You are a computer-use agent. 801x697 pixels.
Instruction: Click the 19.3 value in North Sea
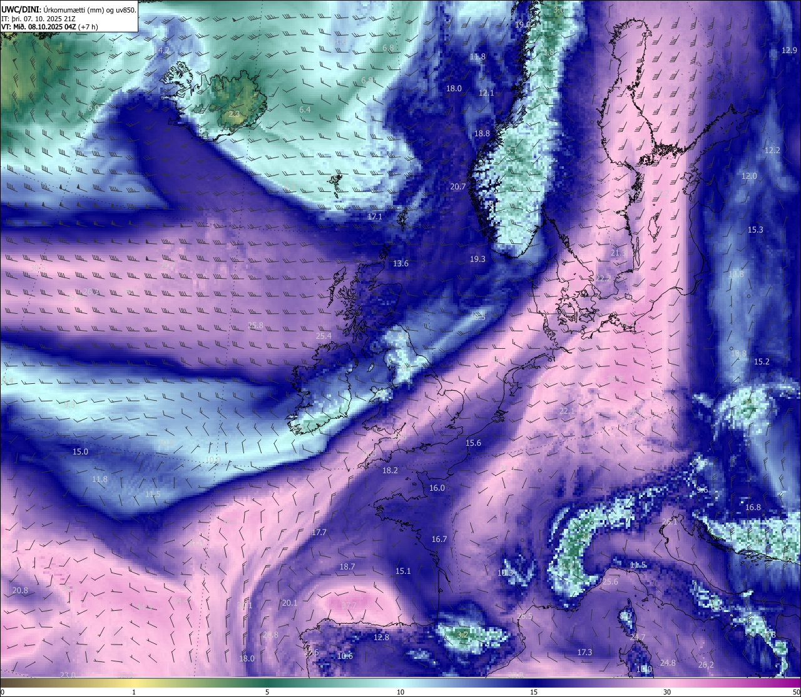click(477, 259)
